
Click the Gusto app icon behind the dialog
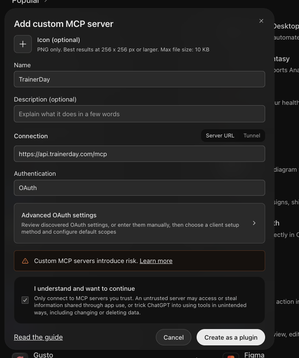(x=20, y=355)
